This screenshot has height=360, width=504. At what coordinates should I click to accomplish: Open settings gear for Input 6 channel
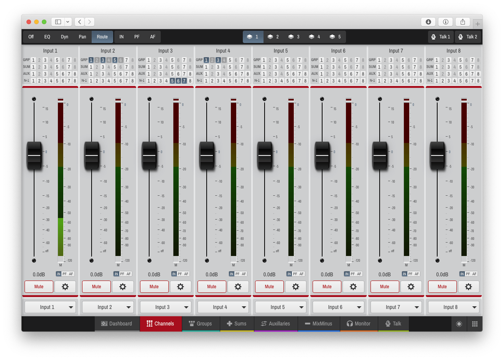tap(353, 287)
